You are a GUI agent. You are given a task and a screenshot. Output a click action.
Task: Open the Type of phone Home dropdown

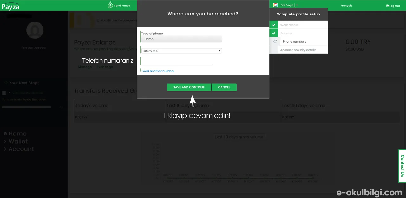click(x=181, y=39)
